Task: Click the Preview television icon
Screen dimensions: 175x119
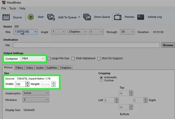Action: pos(118,17)
